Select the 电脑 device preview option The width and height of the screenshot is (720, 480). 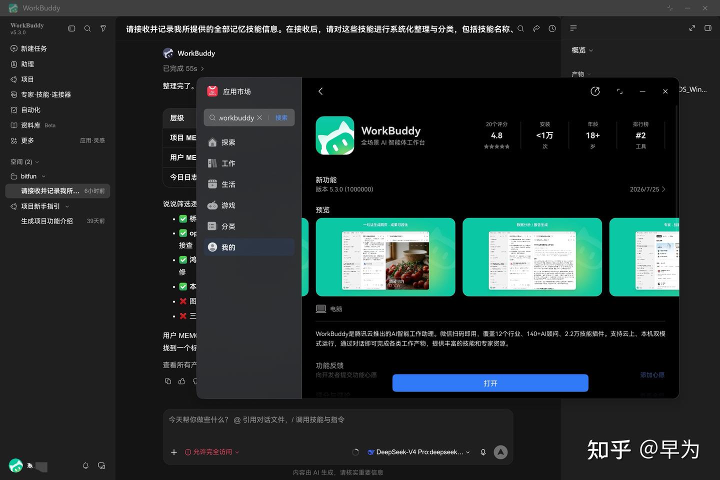329,309
